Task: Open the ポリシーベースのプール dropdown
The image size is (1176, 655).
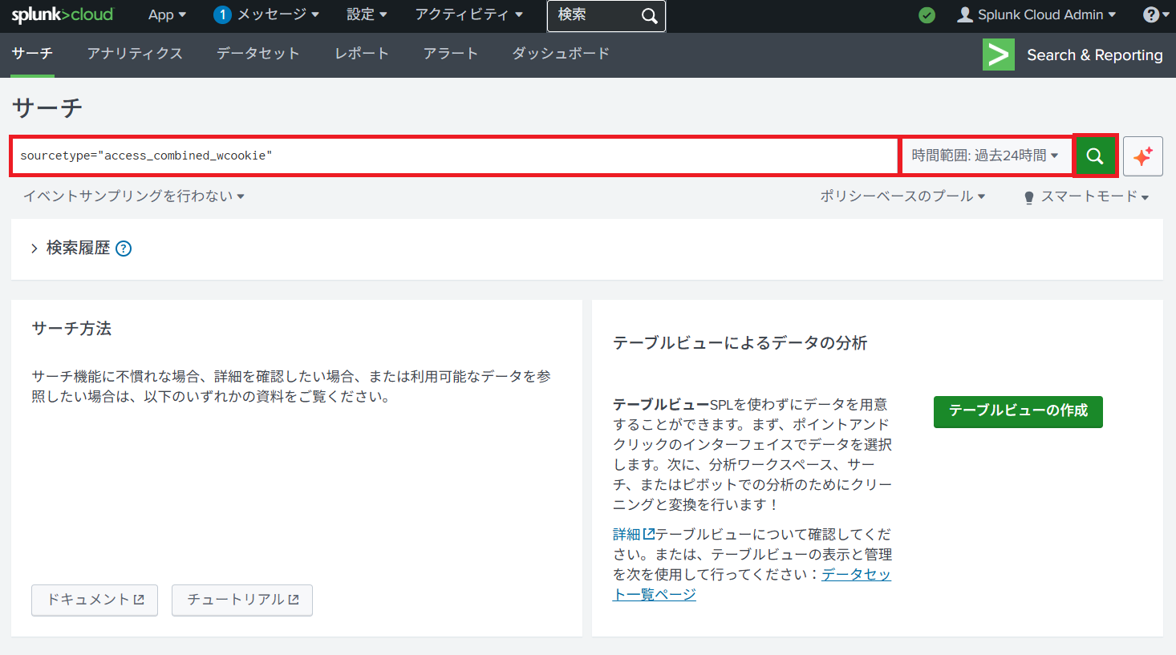Action: point(902,196)
